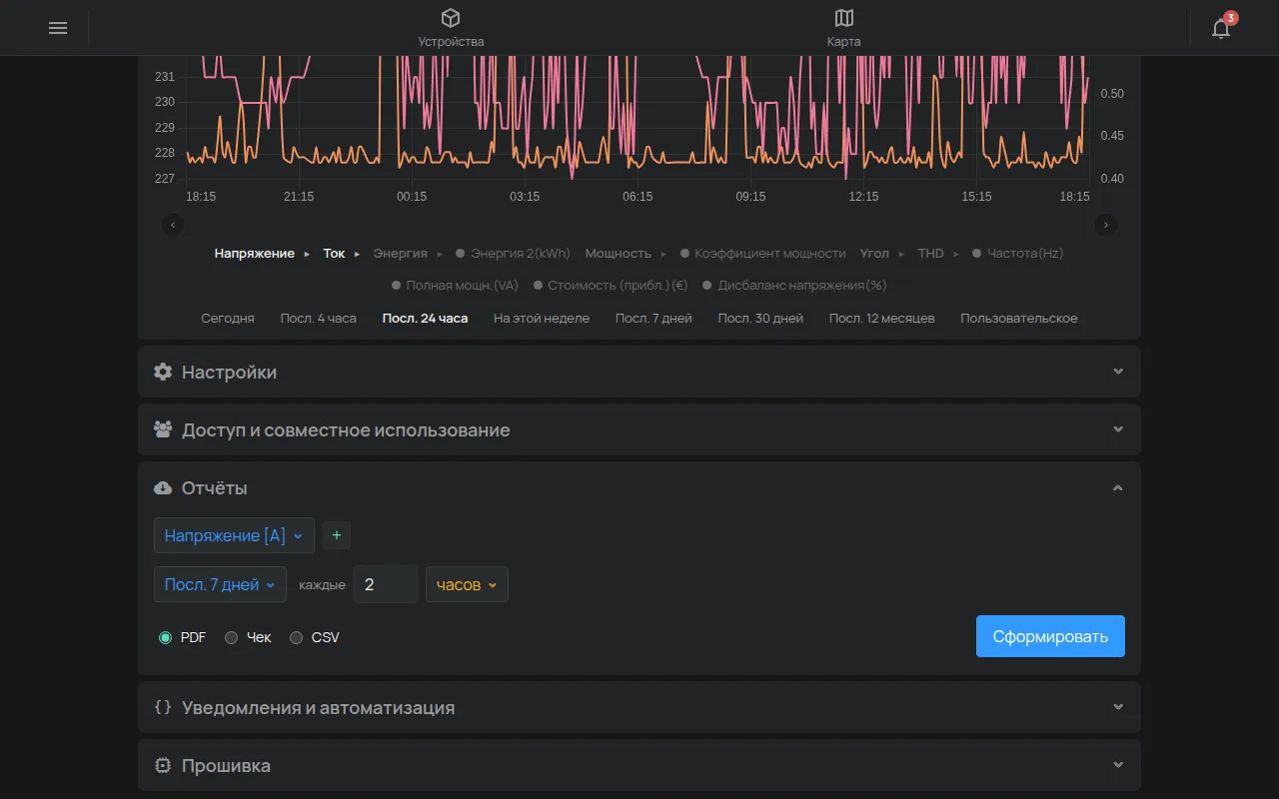Select the CSV radio button

(x=297, y=637)
